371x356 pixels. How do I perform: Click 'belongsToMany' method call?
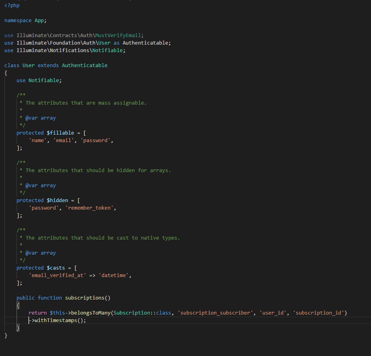[91, 313]
